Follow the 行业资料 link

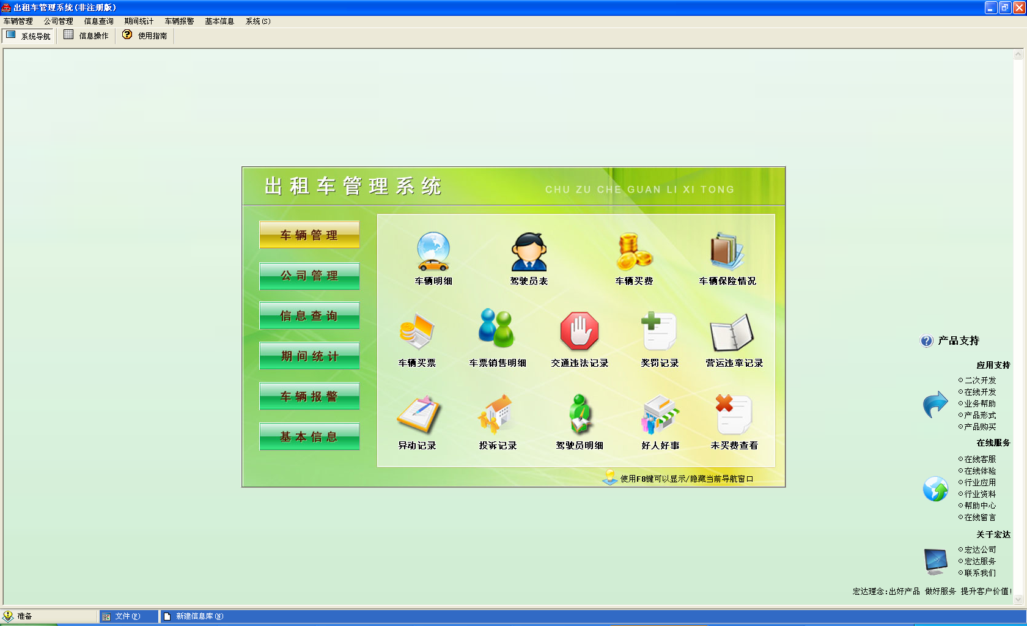click(x=980, y=494)
